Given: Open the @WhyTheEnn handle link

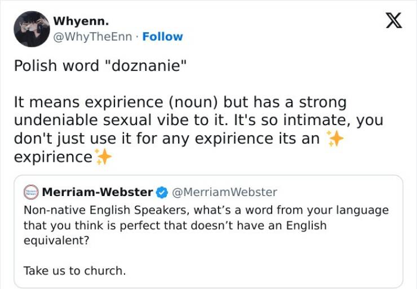Looking at the screenshot, I should click(x=94, y=37).
